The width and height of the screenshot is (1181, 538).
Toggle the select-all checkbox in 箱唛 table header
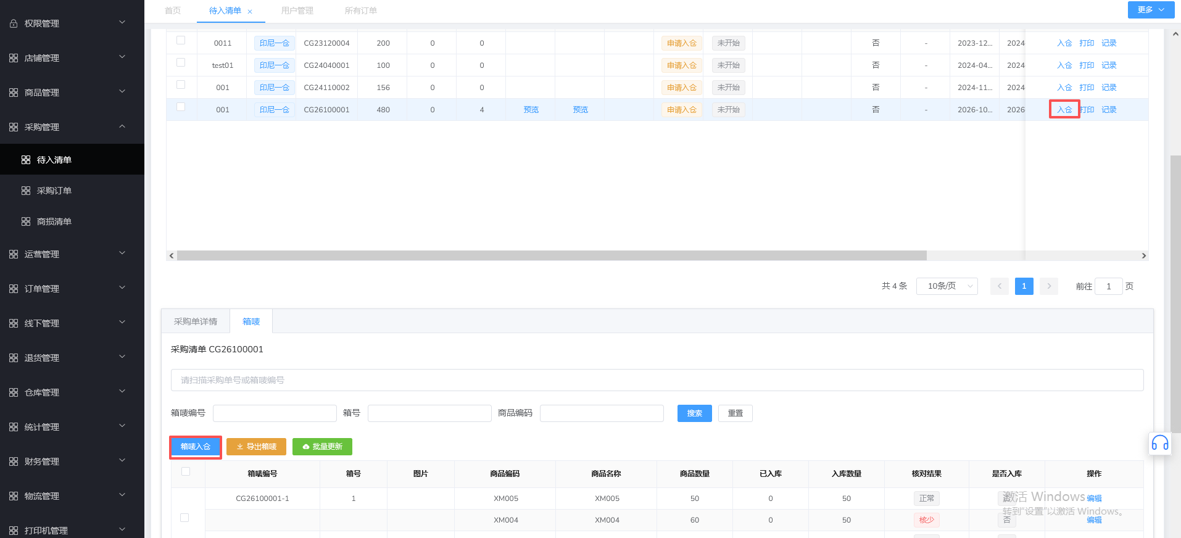[186, 471]
